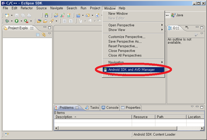Open the Debug dropdown arrow
This screenshot has height=140, width=207.
(12, 21)
